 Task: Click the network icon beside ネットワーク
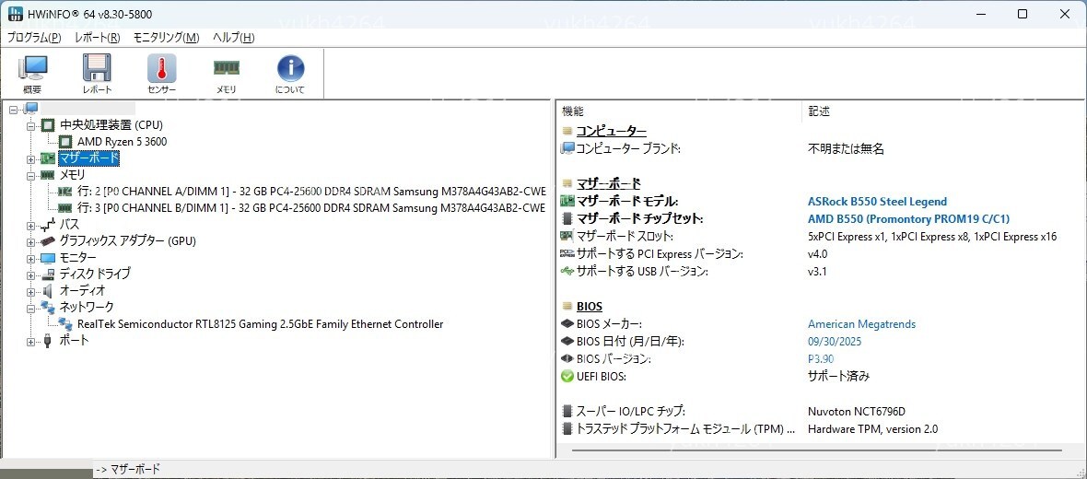[48, 307]
